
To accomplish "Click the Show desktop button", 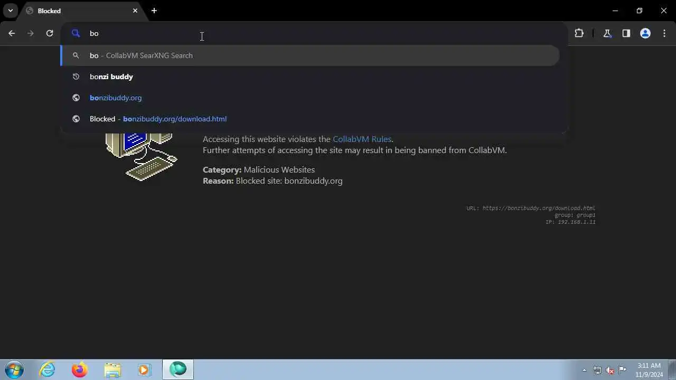I will point(672,369).
